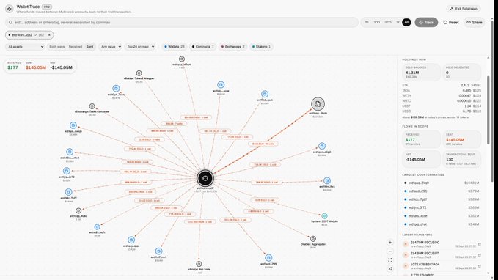Screen dimensions: 498x280
Task: Toggle the Exchanges 2 filter chip
Action: (x=232, y=47)
